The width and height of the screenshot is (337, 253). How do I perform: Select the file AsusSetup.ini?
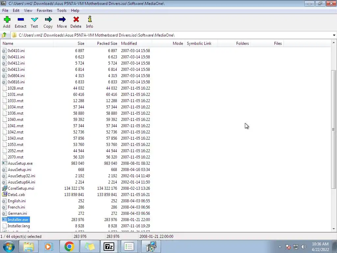(19, 170)
